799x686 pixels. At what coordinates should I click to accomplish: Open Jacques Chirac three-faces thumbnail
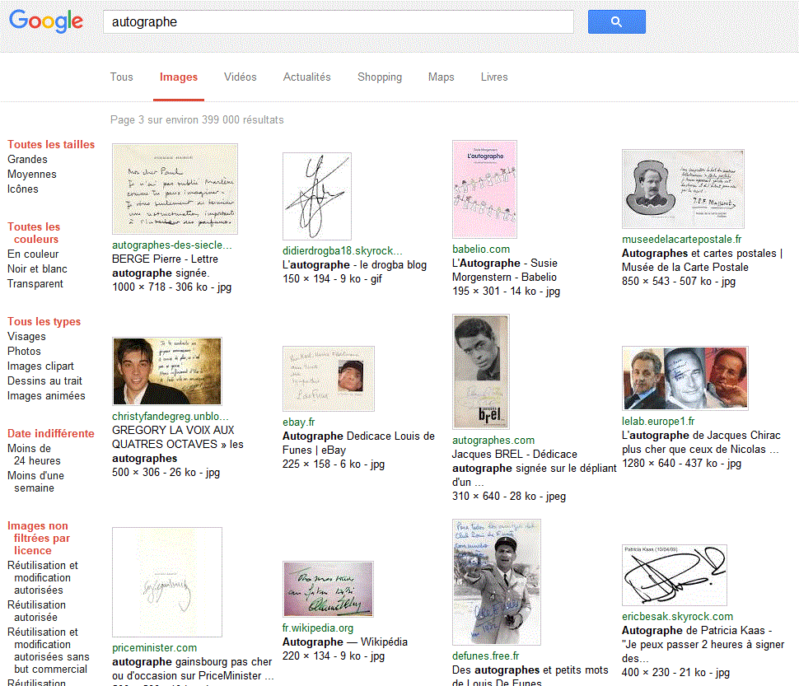point(685,378)
